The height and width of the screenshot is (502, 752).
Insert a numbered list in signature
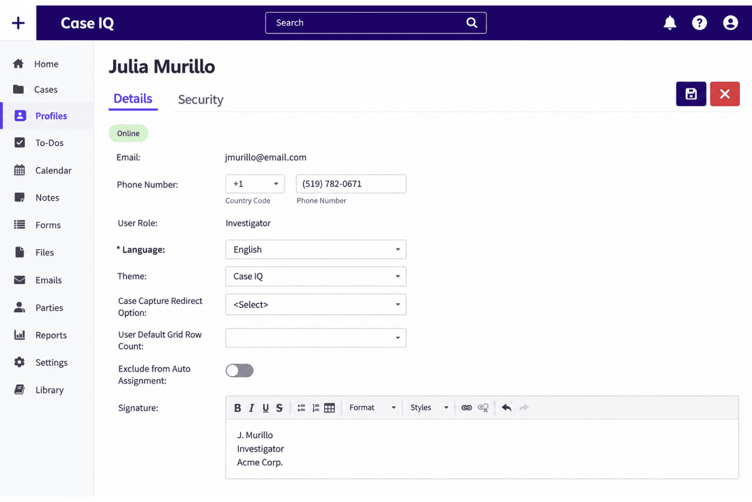(x=316, y=408)
